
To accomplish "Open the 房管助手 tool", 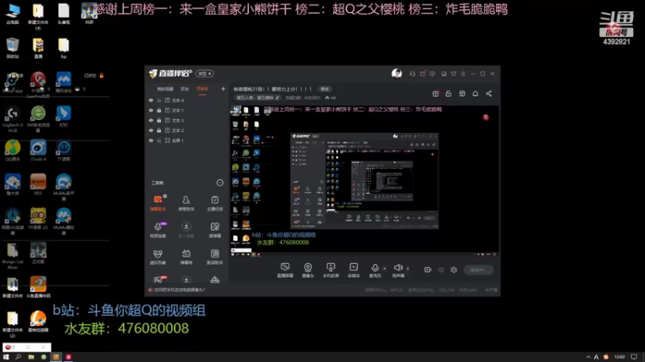I will point(186,204).
